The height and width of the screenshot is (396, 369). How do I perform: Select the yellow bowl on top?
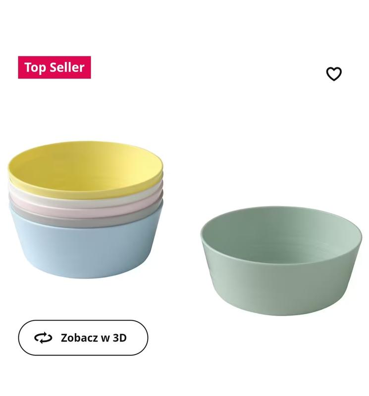point(85,170)
